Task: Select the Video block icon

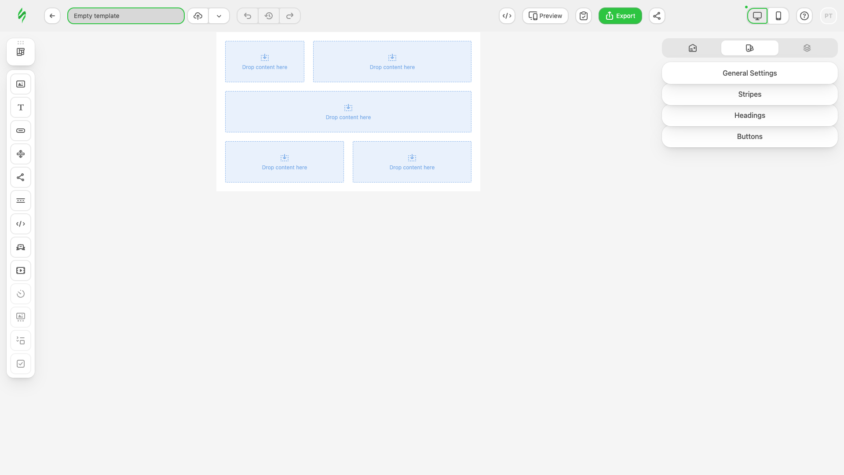Action: [21, 270]
